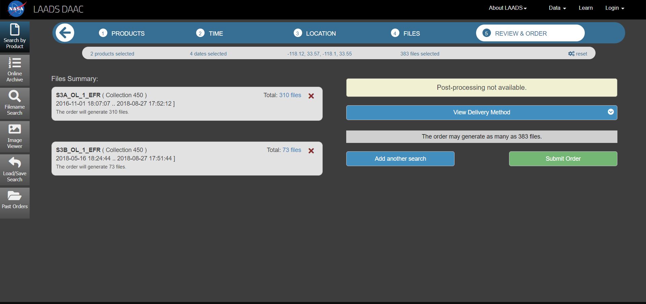646x304 pixels.
Task: Remove the S3A_OL_1_EFR product row
Action: point(311,96)
